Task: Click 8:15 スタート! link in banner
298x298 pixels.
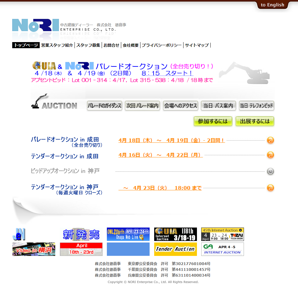Action: tap(167, 73)
